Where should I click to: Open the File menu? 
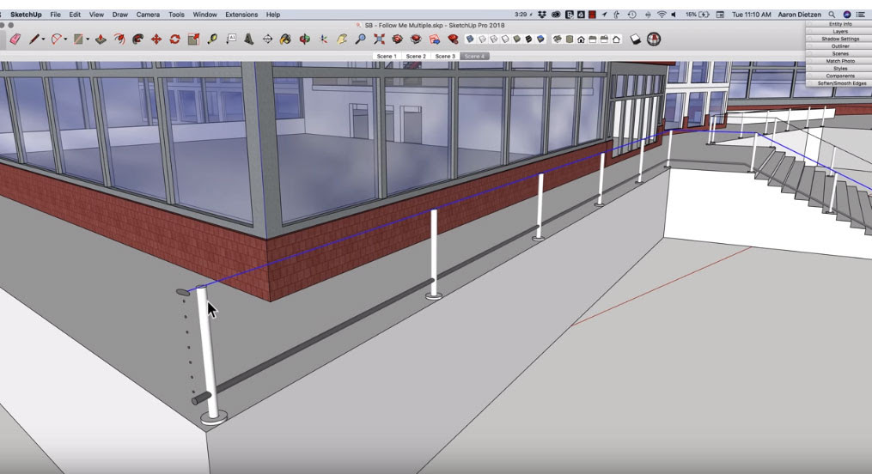coord(56,15)
